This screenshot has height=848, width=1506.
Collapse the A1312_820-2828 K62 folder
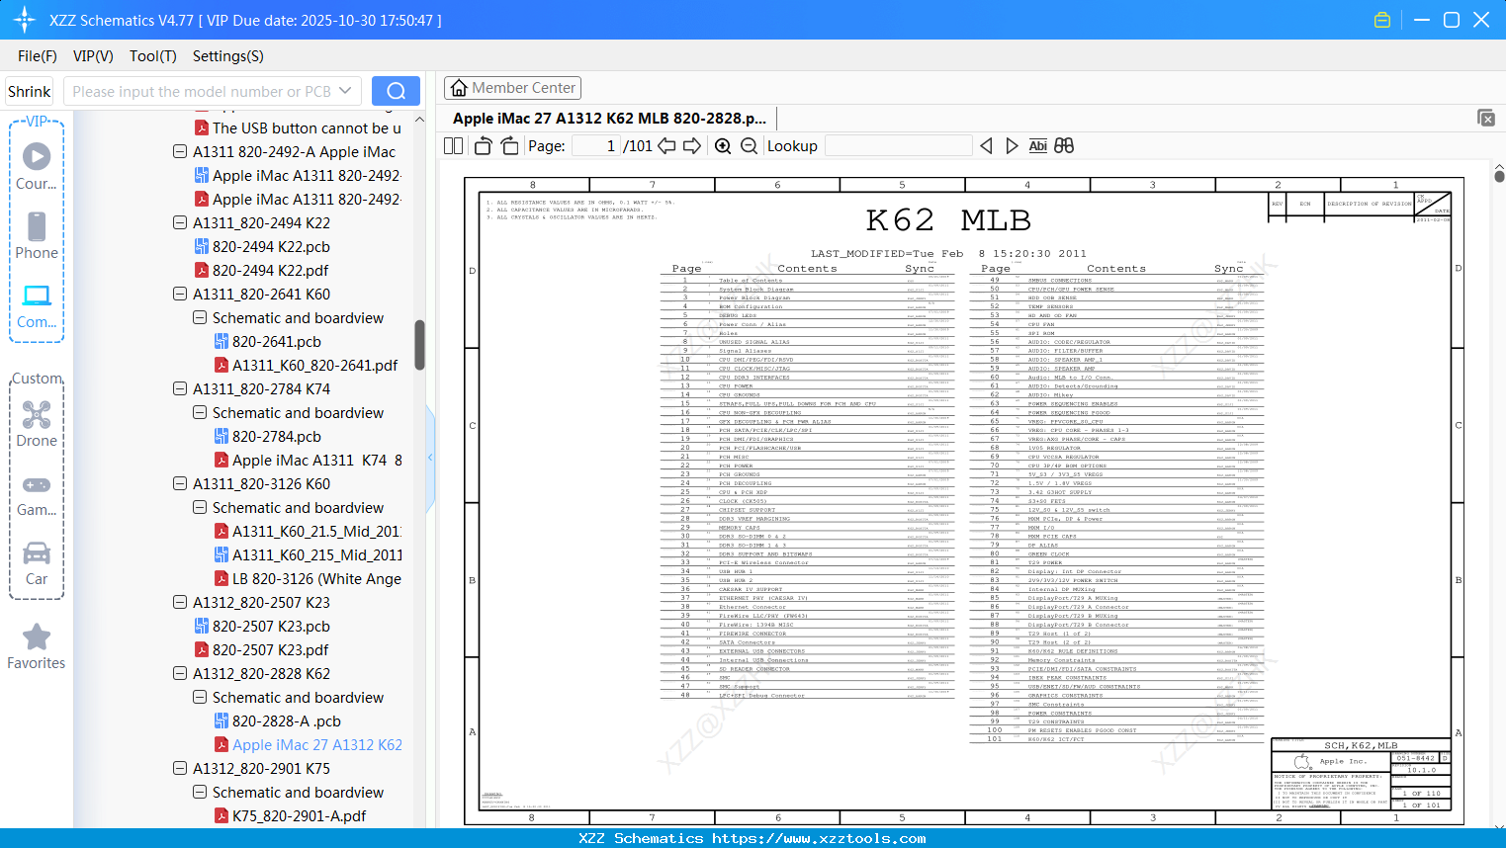point(180,674)
